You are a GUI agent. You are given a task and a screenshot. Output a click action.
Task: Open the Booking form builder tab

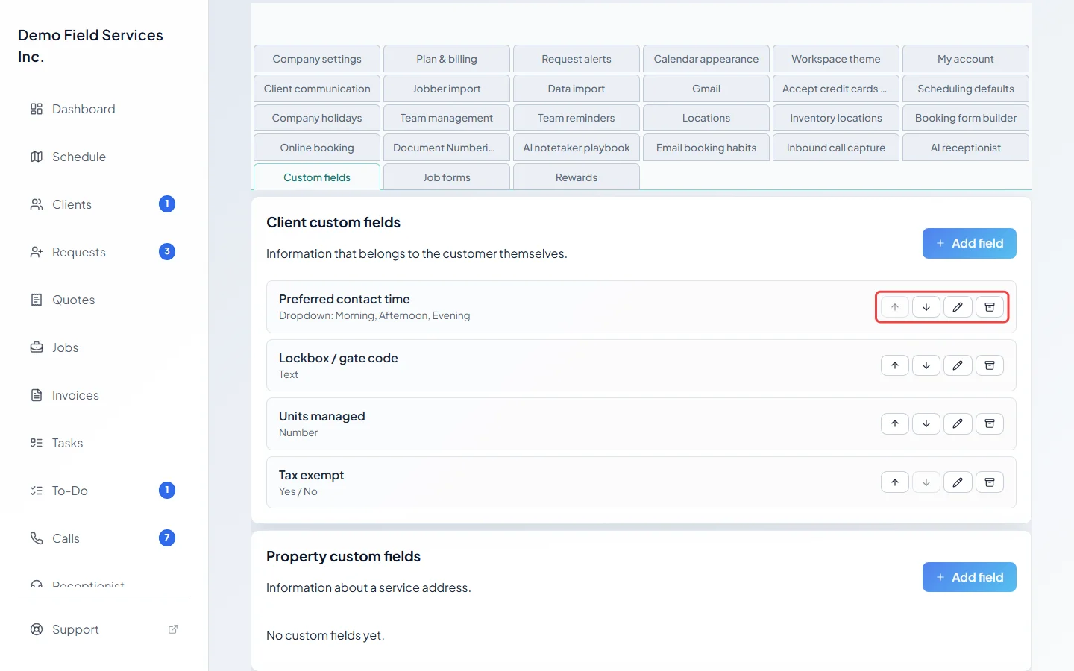click(x=966, y=118)
